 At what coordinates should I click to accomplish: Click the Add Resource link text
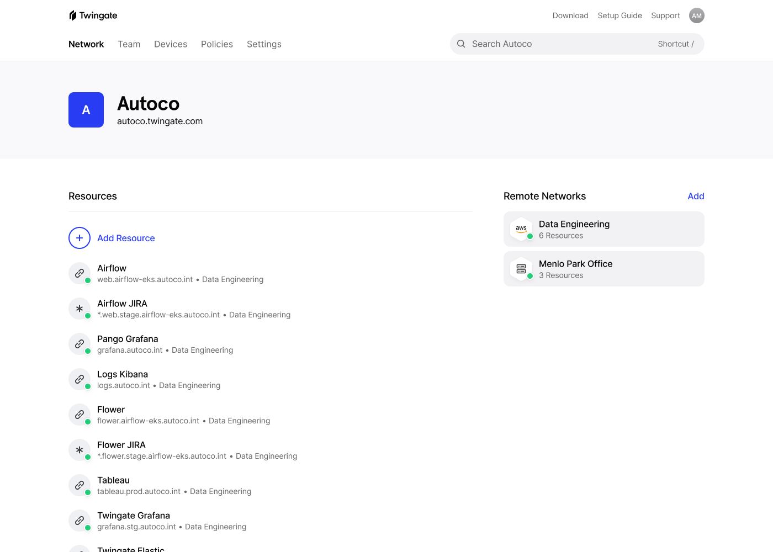click(126, 238)
